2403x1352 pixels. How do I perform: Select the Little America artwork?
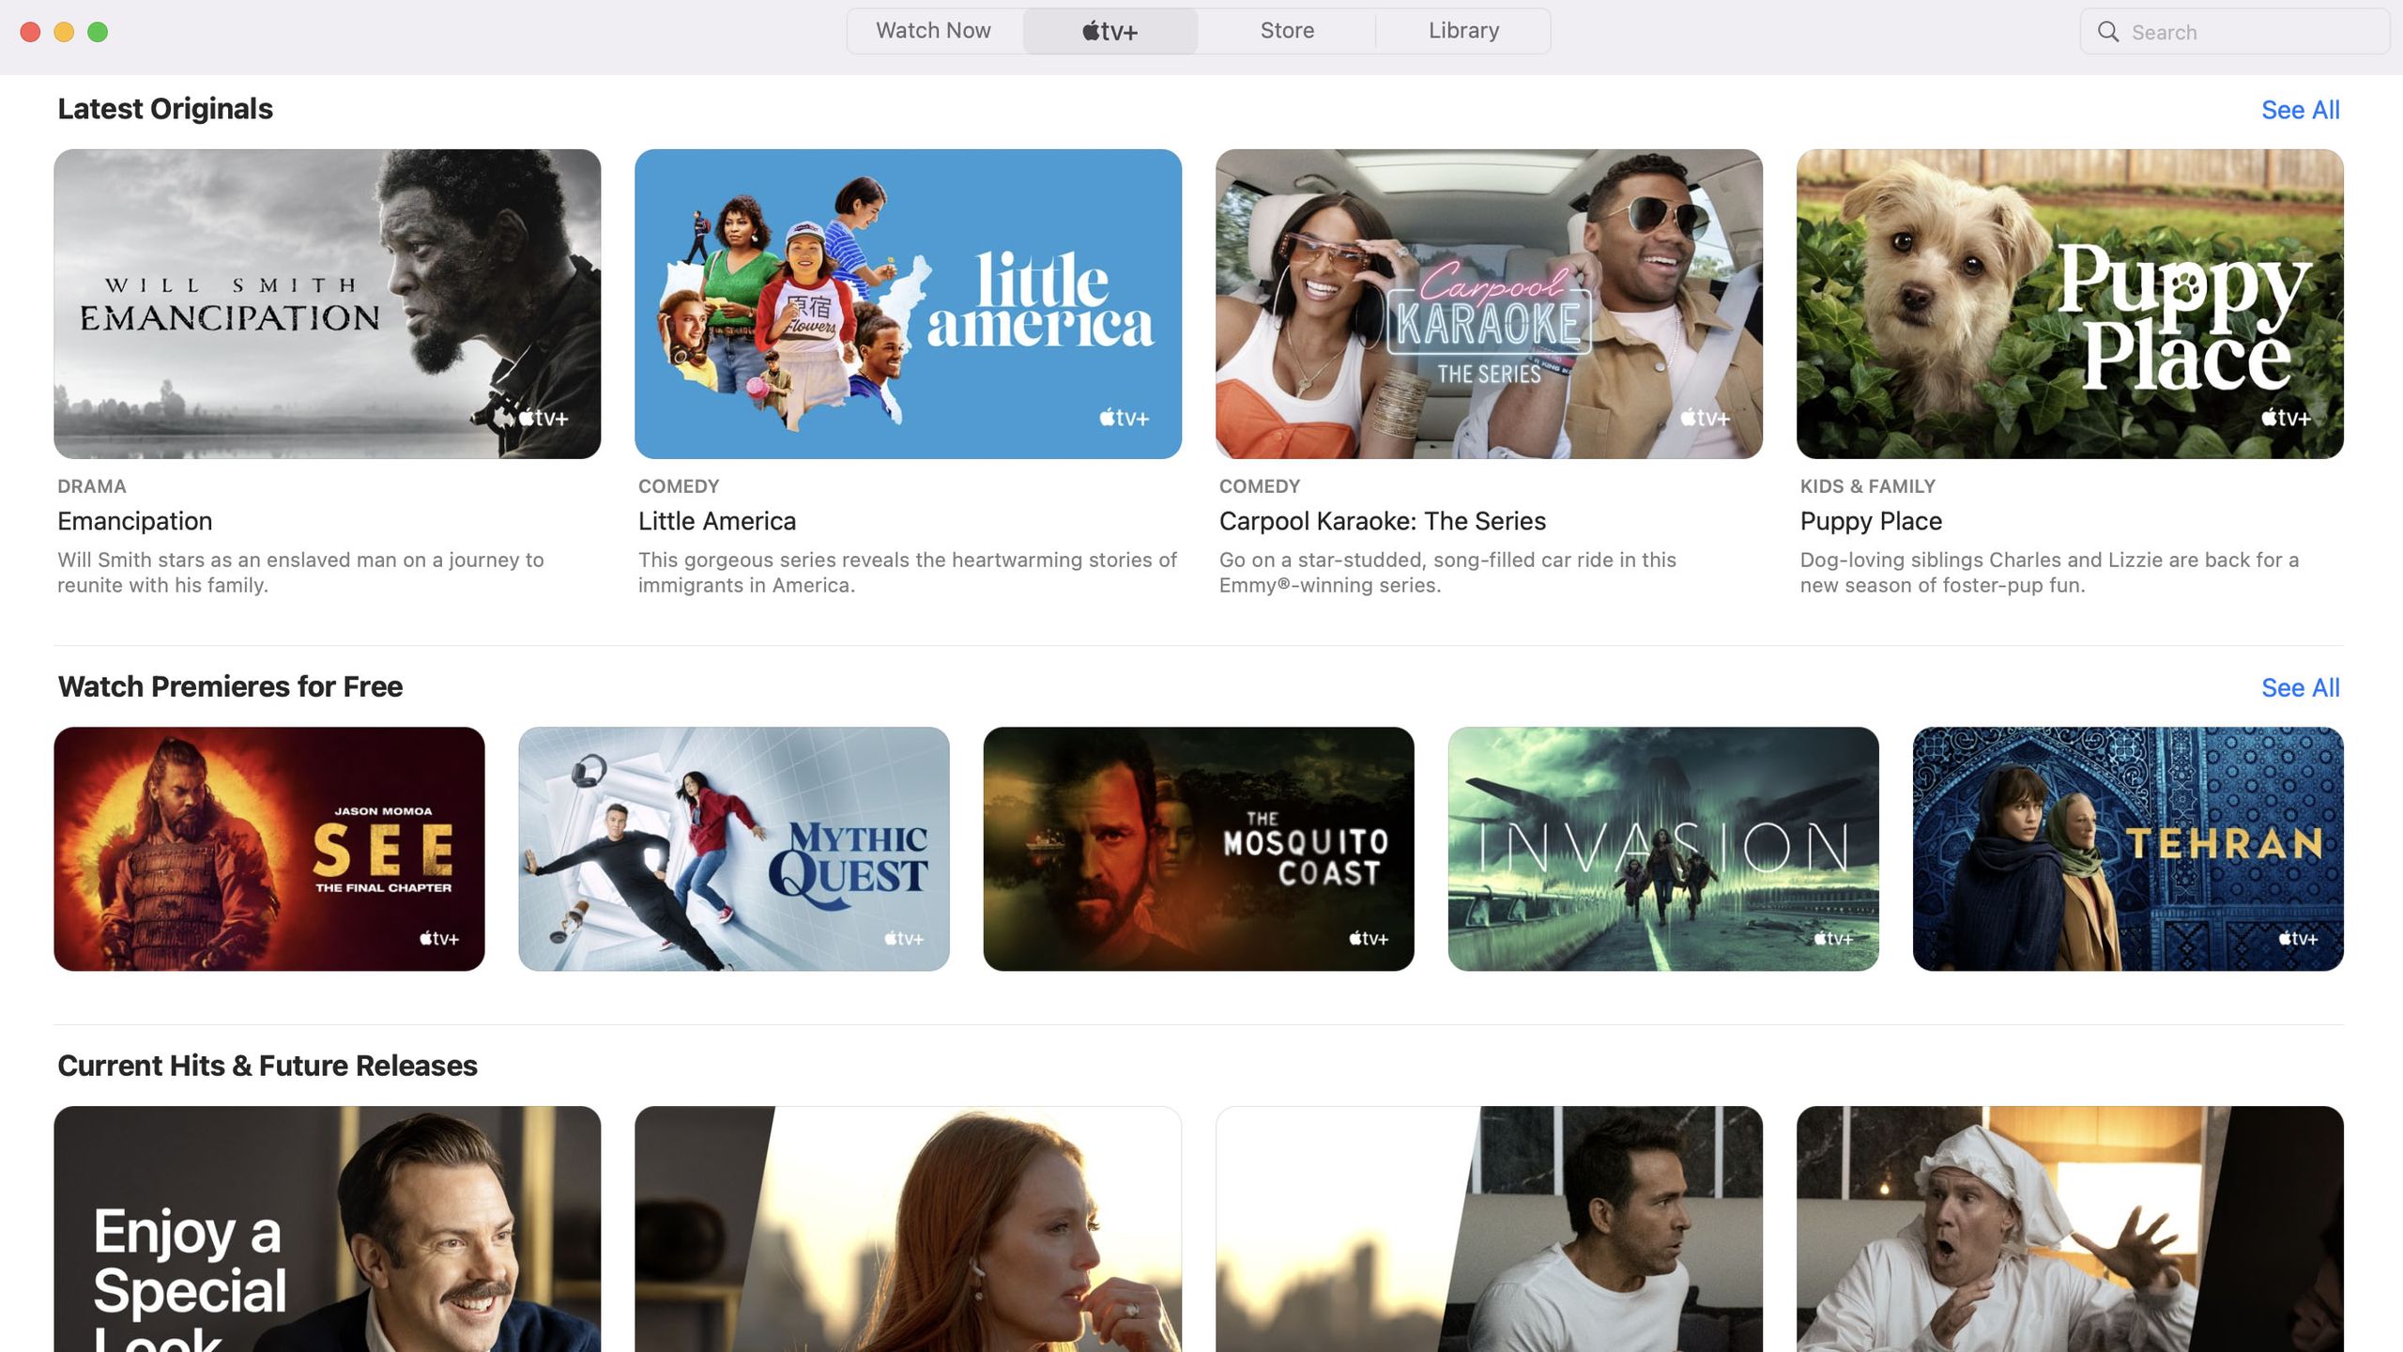point(908,303)
